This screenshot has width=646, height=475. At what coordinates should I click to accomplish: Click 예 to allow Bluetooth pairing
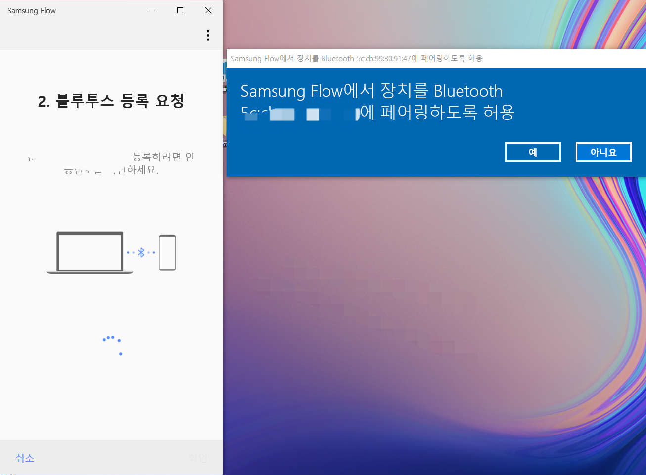pyautogui.click(x=533, y=152)
